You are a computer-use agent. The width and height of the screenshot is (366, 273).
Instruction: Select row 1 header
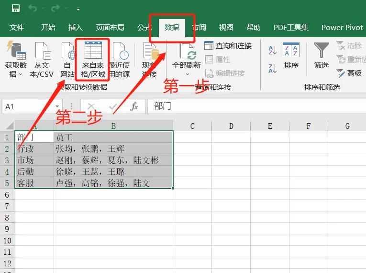point(7,137)
